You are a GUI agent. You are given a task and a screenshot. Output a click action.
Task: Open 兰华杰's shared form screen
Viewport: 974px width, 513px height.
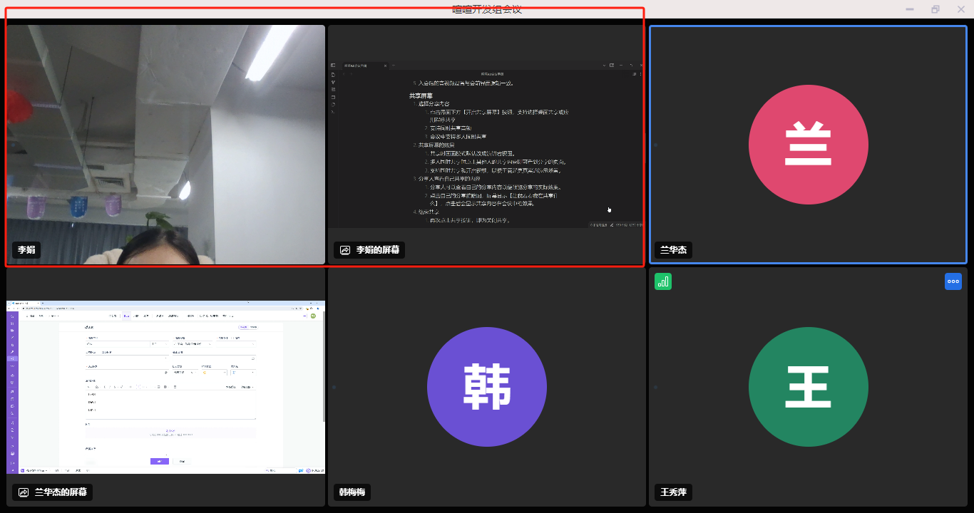[165, 387]
